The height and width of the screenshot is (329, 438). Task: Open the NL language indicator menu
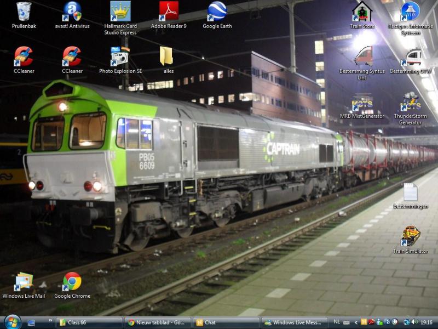click(337, 322)
